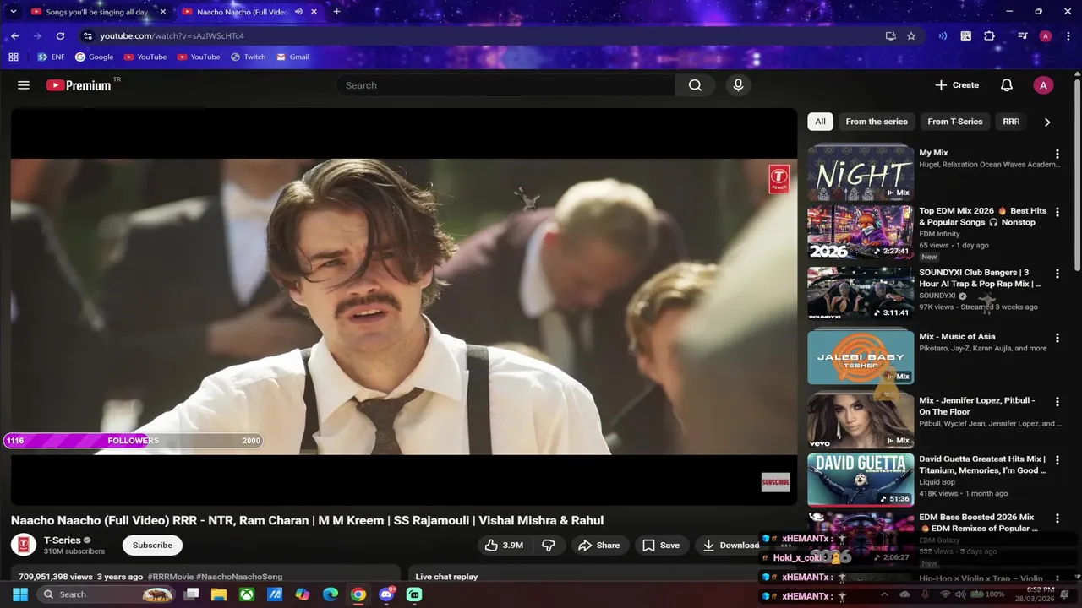Open #RRRMovie hashtag link
1082x608 pixels.
[170, 577]
